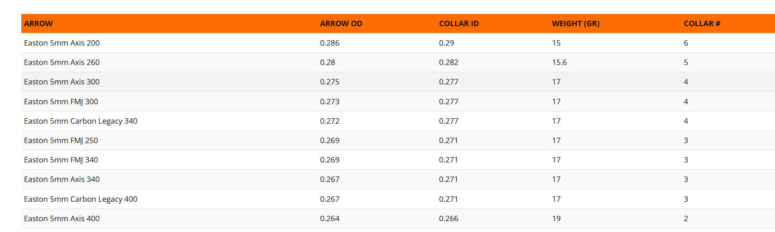Select the Easton 5mm Axis 400 row
The width and height of the screenshot is (775, 232).
click(398, 218)
